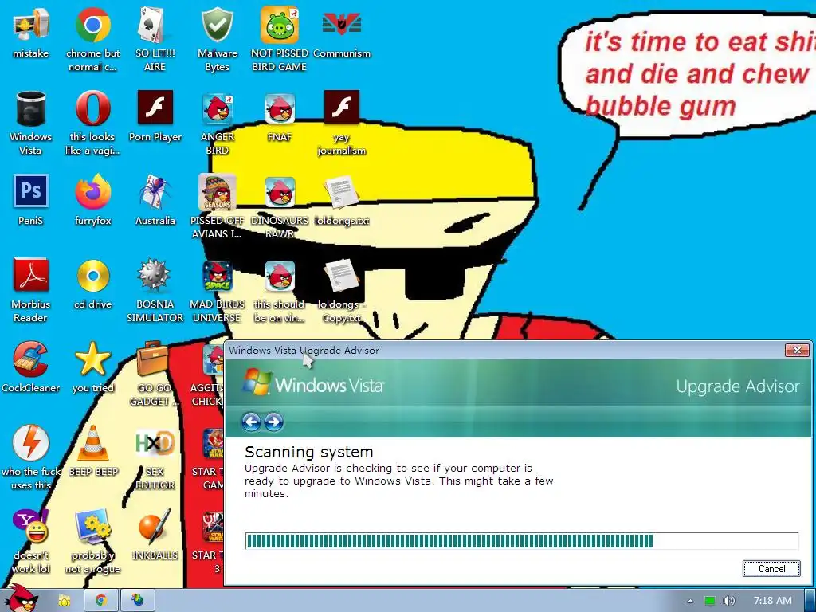Click the 'Scanning system' heading text
Screen dimensions: 816x612
[x=309, y=452]
